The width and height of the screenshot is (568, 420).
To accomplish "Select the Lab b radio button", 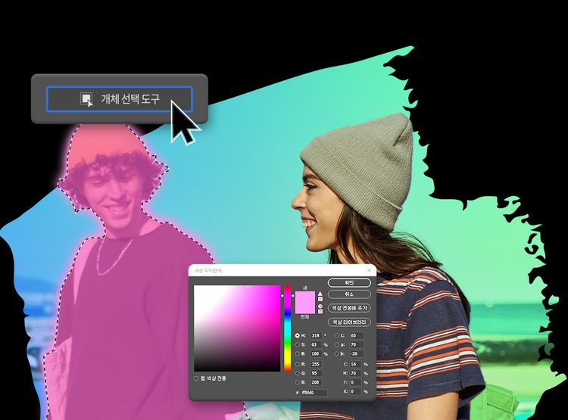I will 337,353.
